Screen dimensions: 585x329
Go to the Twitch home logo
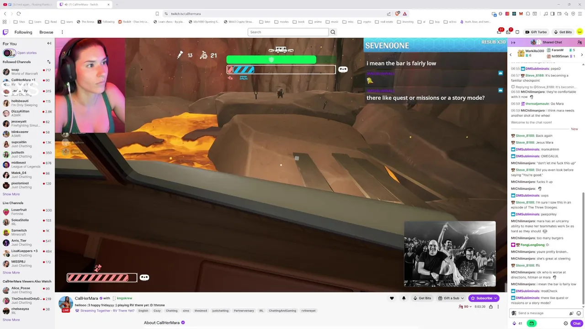click(x=5, y=32)
